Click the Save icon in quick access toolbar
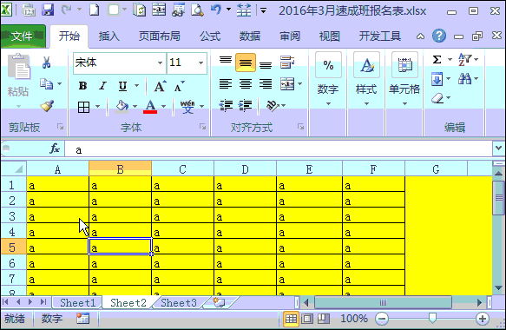 [x=48, y=10]
